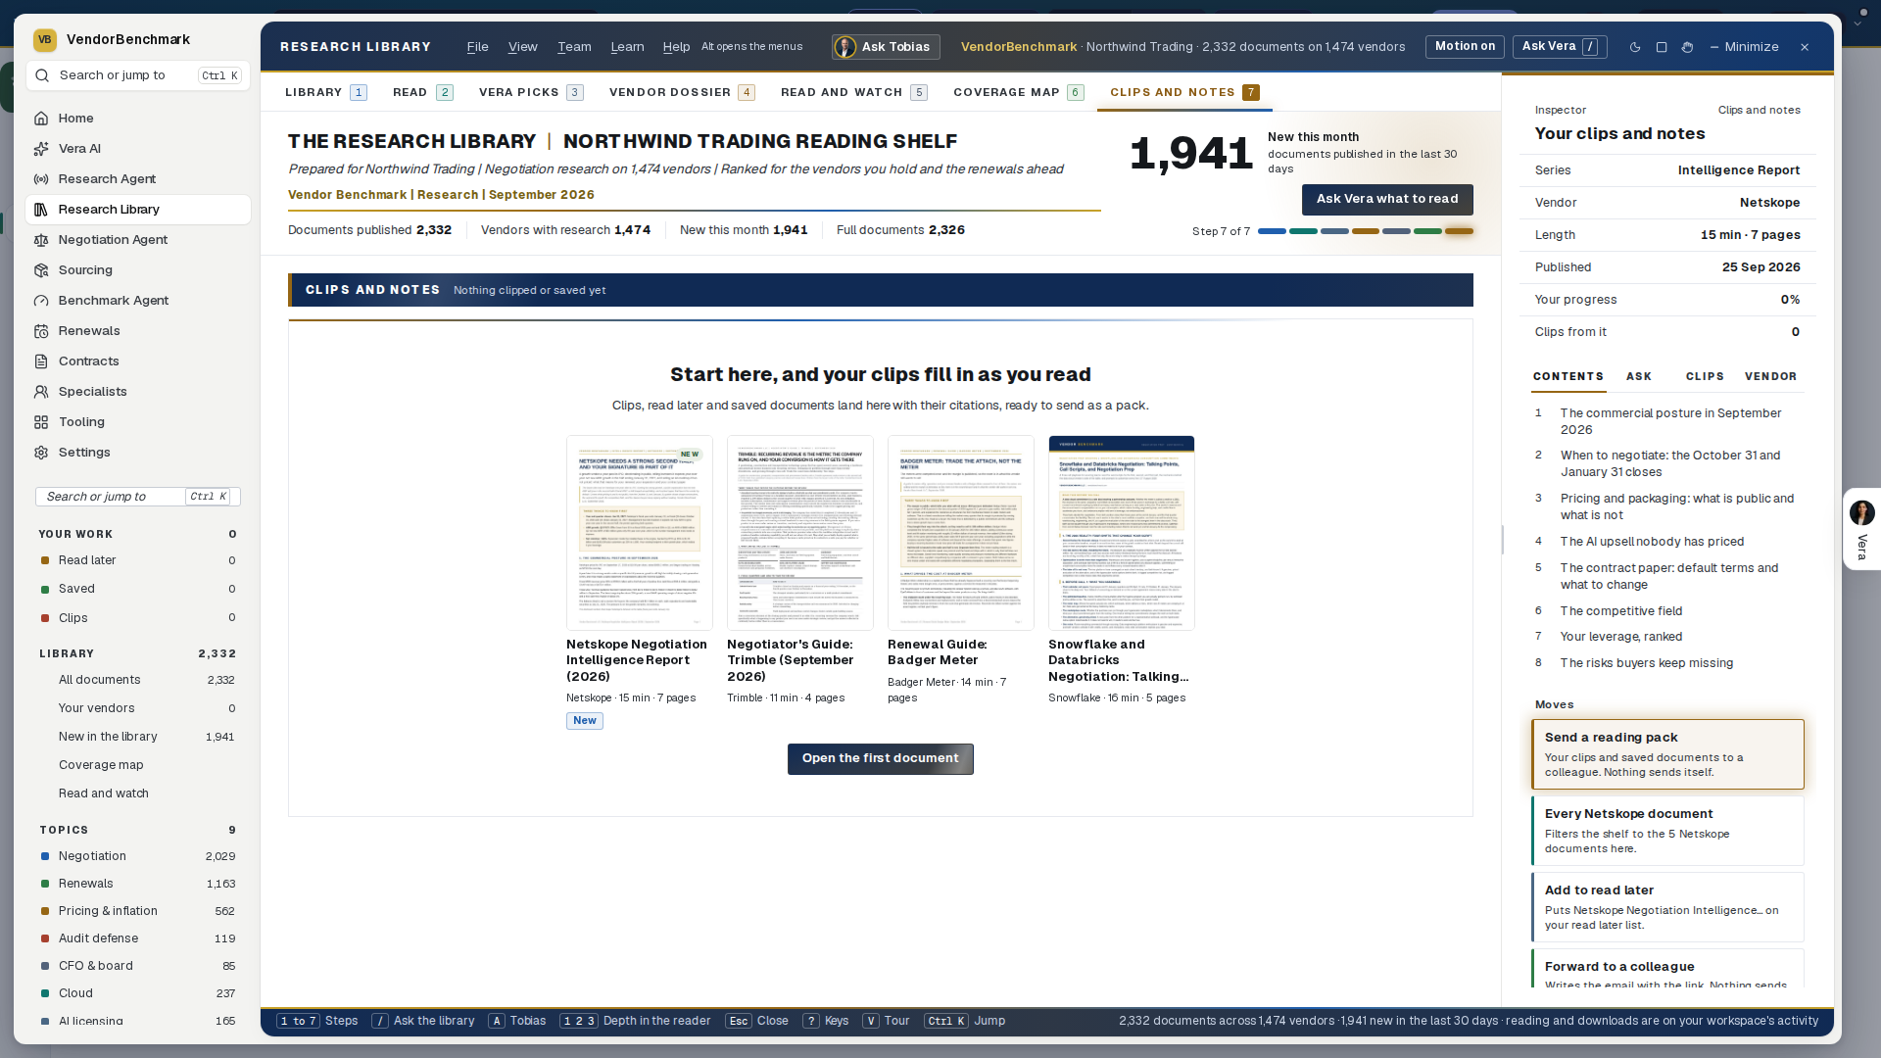Select the Research Agent icon
1881x1058 pixels.
41,179
